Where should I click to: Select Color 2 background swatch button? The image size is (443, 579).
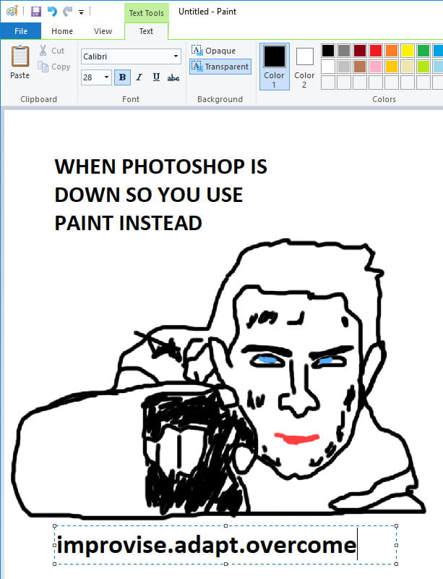point(304,67)
